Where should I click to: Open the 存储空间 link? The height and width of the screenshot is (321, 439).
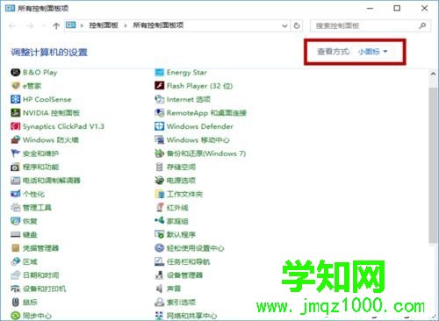[x=181, y=167]
